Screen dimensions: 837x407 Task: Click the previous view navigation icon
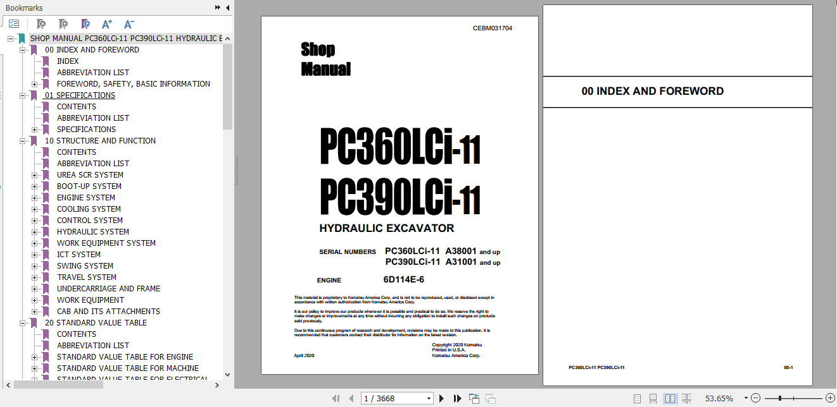(x=474, y=398)
